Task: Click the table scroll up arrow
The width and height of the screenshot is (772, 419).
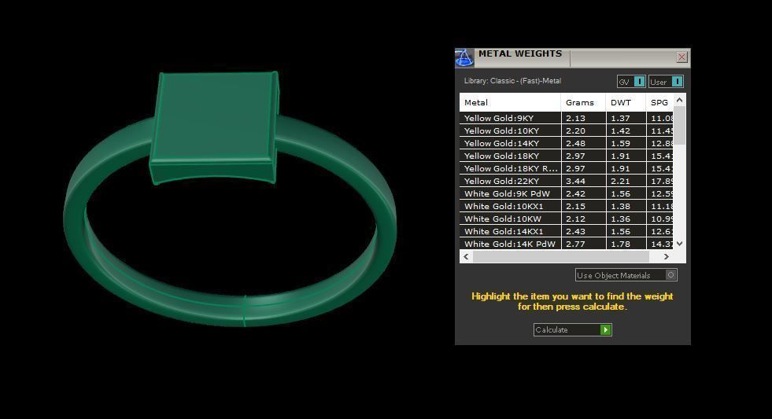Action: pos(679,100)
